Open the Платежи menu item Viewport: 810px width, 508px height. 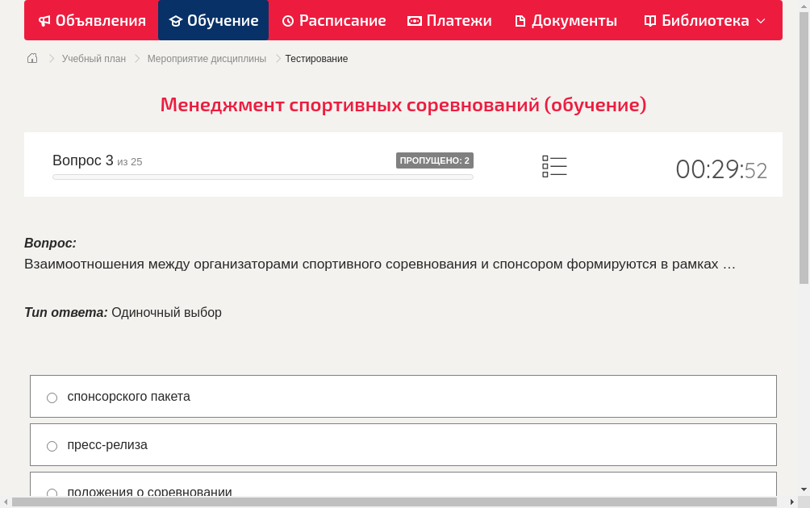449,20
